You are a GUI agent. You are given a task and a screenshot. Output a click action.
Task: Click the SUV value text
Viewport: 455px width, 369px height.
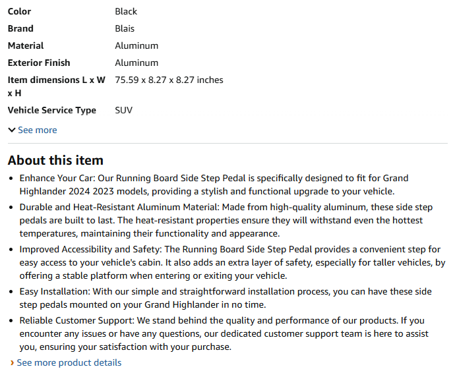[x=123, y=110]
